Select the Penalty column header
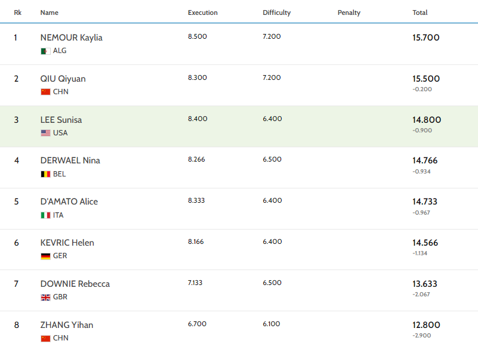This screenshot has height=353, width=478. [x=349, y=12]
